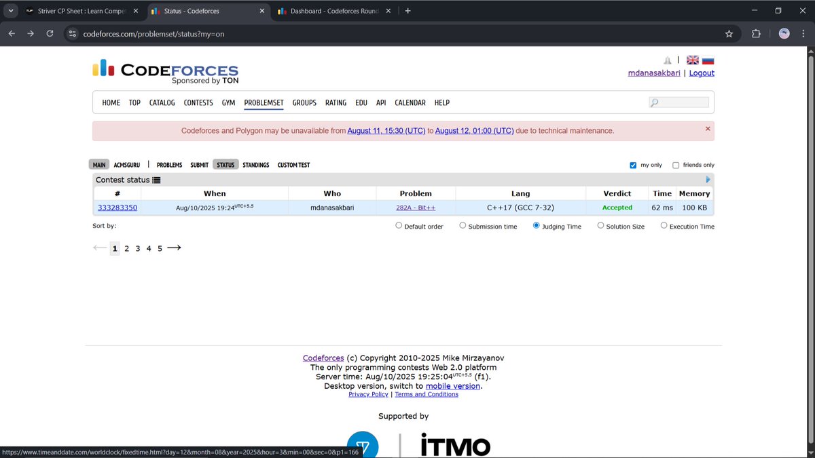Open mdanasakbari profile link in header

(x=654, y=73)
